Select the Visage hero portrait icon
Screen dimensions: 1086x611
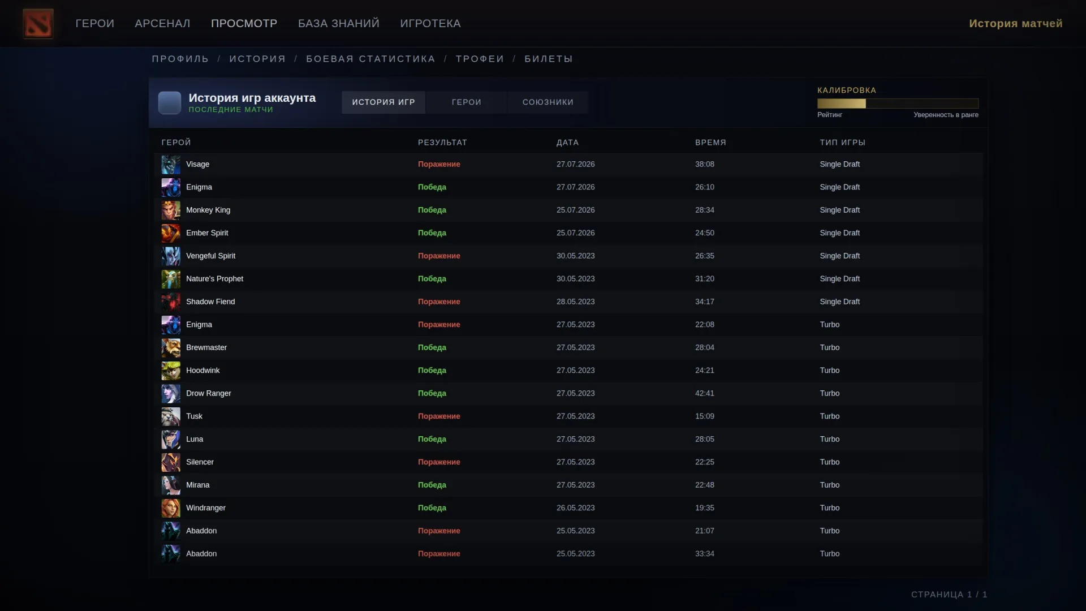[x=171, y=165]
